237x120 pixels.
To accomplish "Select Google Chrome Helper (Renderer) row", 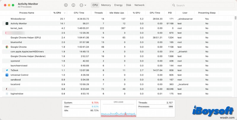I will pyautogui.click(x=117, y=56).
